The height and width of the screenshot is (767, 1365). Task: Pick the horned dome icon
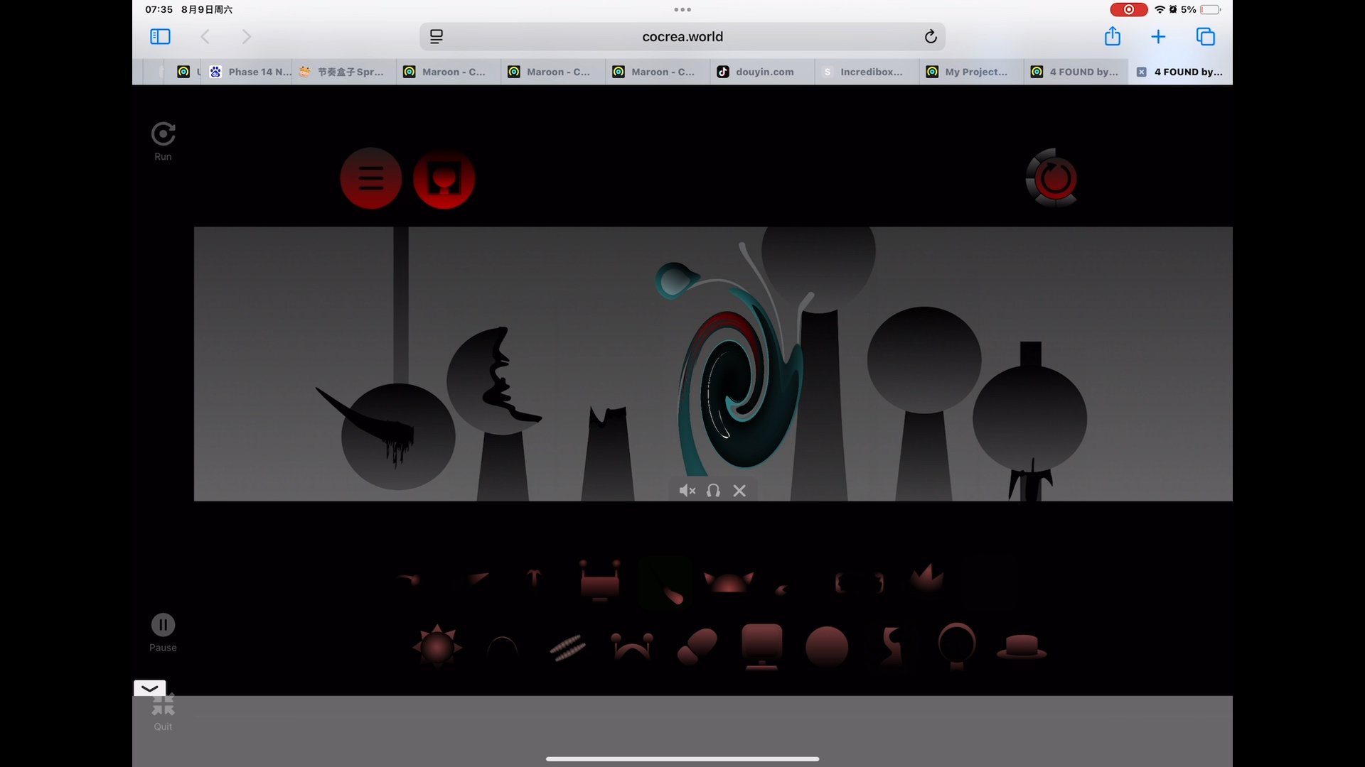click(729, 581)
